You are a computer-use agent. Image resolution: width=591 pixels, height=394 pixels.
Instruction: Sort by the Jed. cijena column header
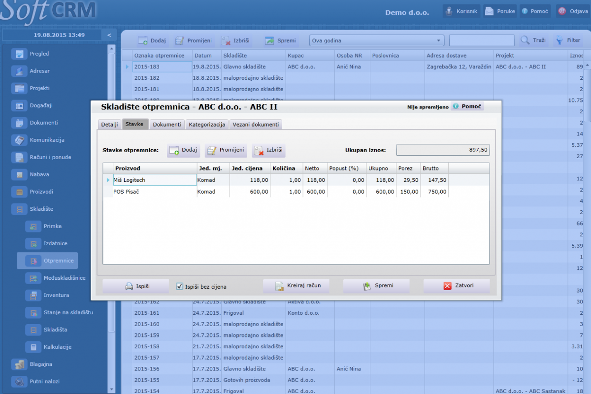(250, 168)
